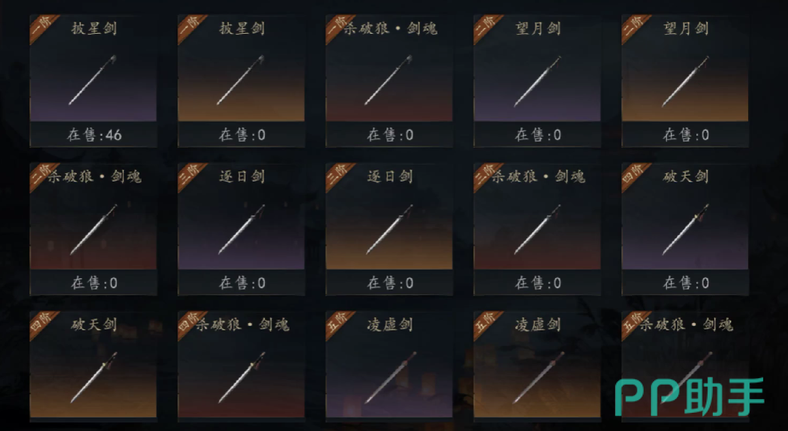Open the 二阶 杀破狼·剑魂 sword card
Viewport: 788px width, 431px height.
tap(93, 229)
